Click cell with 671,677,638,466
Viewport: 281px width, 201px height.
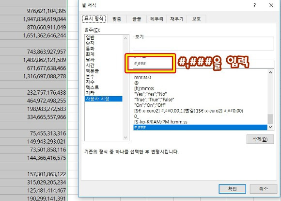[33, 68]
